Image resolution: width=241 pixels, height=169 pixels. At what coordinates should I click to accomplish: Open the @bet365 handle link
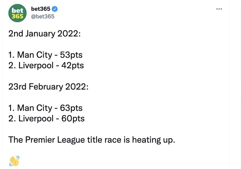pyautogui.click(x=43, y=17)
